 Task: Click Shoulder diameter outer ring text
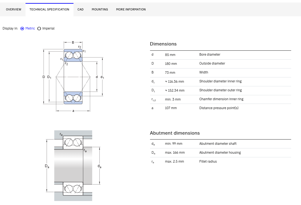point(220,90)
